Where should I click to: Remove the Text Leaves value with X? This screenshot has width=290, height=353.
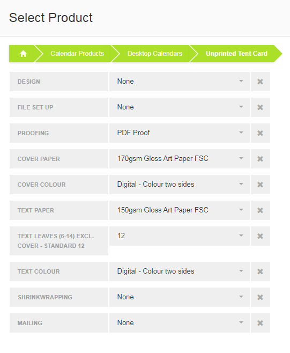click(261, 236)
